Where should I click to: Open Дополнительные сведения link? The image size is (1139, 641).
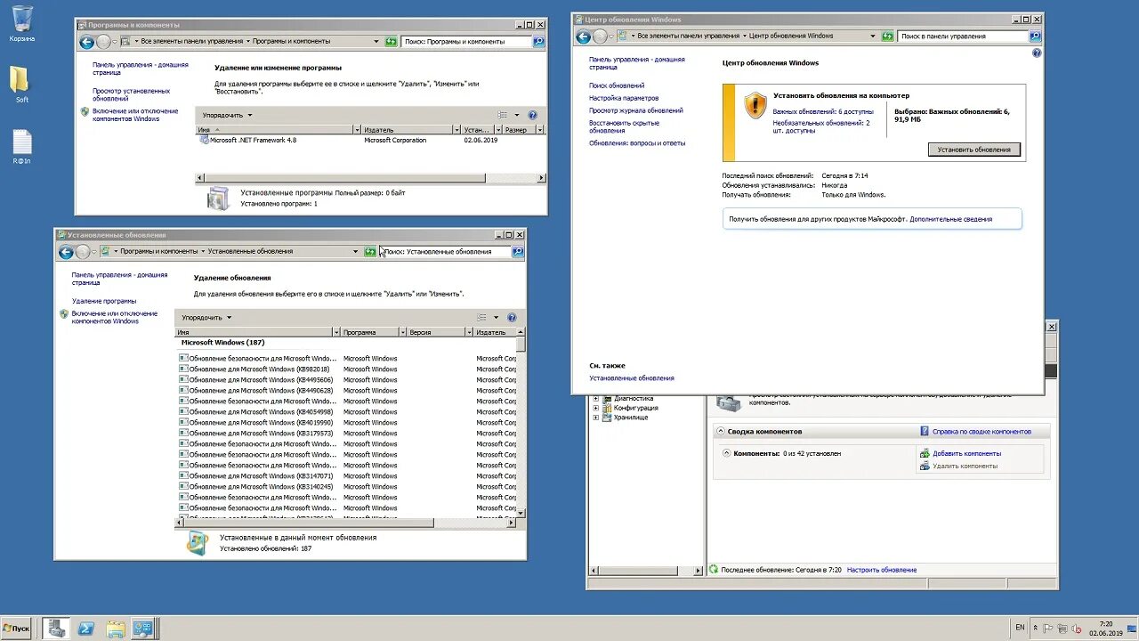[x=950, y=219]
